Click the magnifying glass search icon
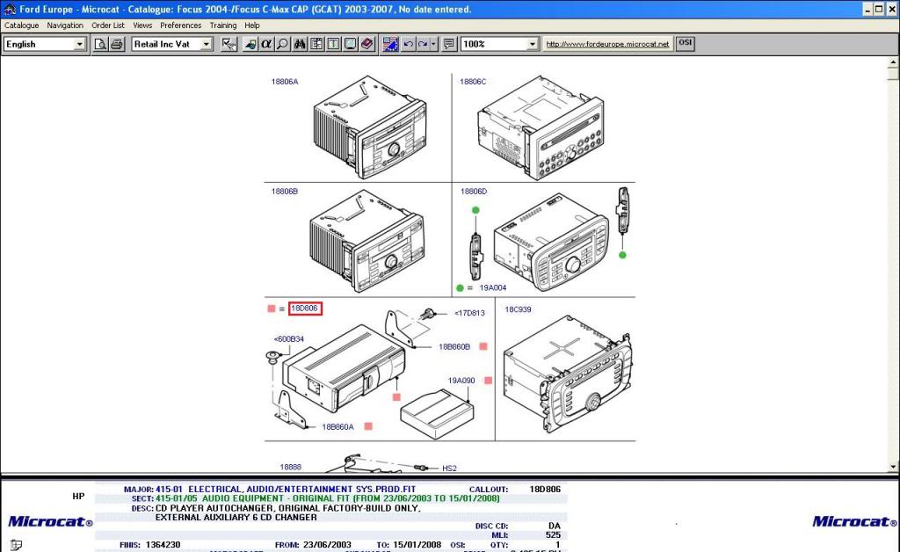This screenshot has width=900, height=552. click(282, 44)
